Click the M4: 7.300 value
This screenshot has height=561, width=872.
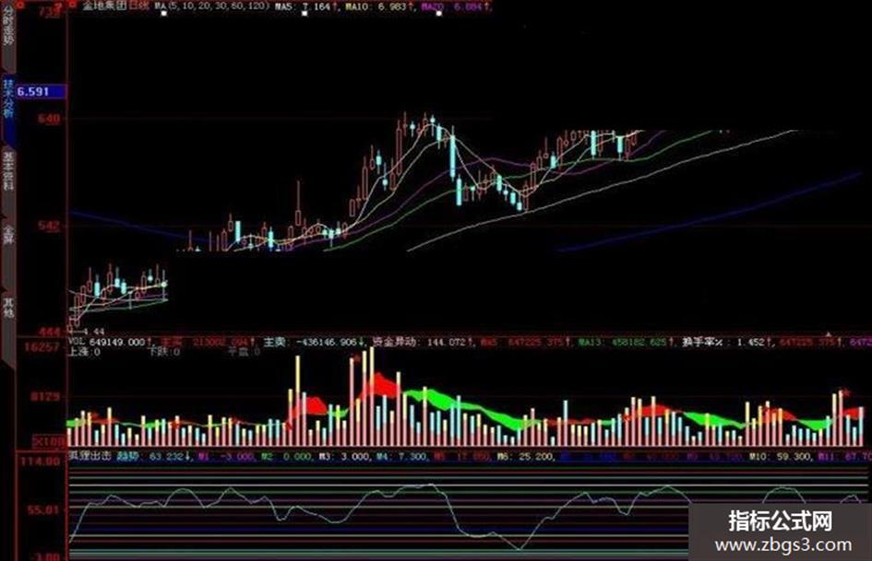tap(401, 457)
